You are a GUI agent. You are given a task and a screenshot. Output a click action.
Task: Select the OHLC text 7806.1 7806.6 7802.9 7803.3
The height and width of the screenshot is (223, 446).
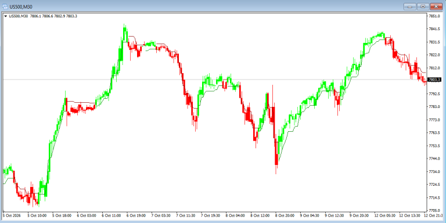tap(53, 16)
